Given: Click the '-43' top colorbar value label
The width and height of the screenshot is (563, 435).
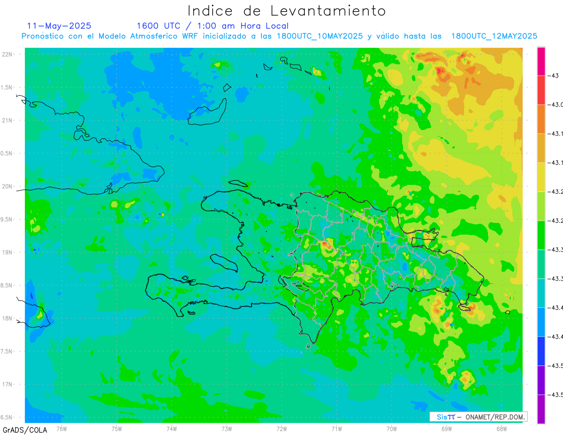Looking at the screenshot, I should point(553,76).
